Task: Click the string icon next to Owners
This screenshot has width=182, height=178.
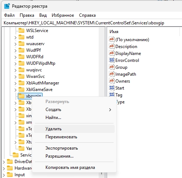Action: (112, 81)
